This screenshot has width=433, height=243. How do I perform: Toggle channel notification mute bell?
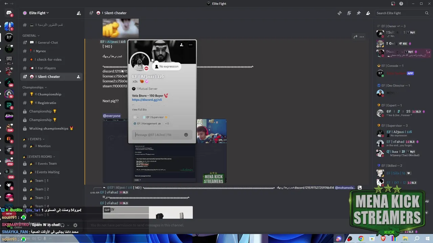coord(349,13)
